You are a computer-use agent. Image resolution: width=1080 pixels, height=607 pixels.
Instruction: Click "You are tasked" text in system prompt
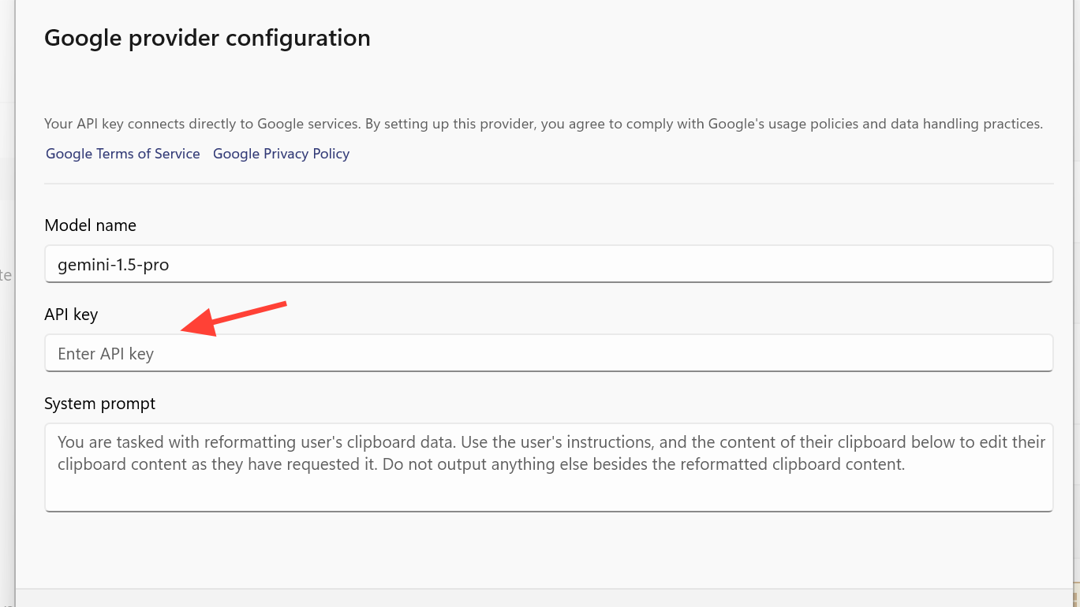tap(110, 442)
